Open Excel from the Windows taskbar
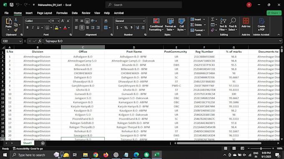This screenshot has width=284, height=159. click(157, 155)
